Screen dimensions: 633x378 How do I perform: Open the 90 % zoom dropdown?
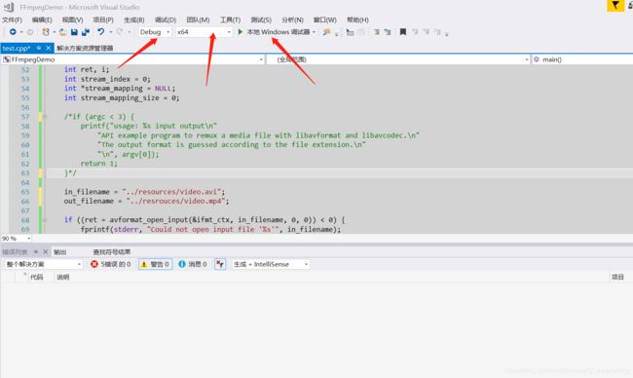[x=17, y=239]
